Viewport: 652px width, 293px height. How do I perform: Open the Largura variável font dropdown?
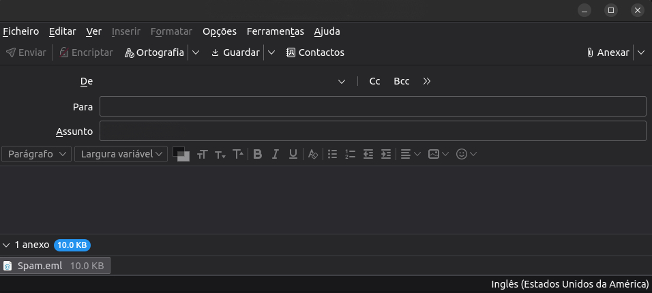click(x=121, y=154)
